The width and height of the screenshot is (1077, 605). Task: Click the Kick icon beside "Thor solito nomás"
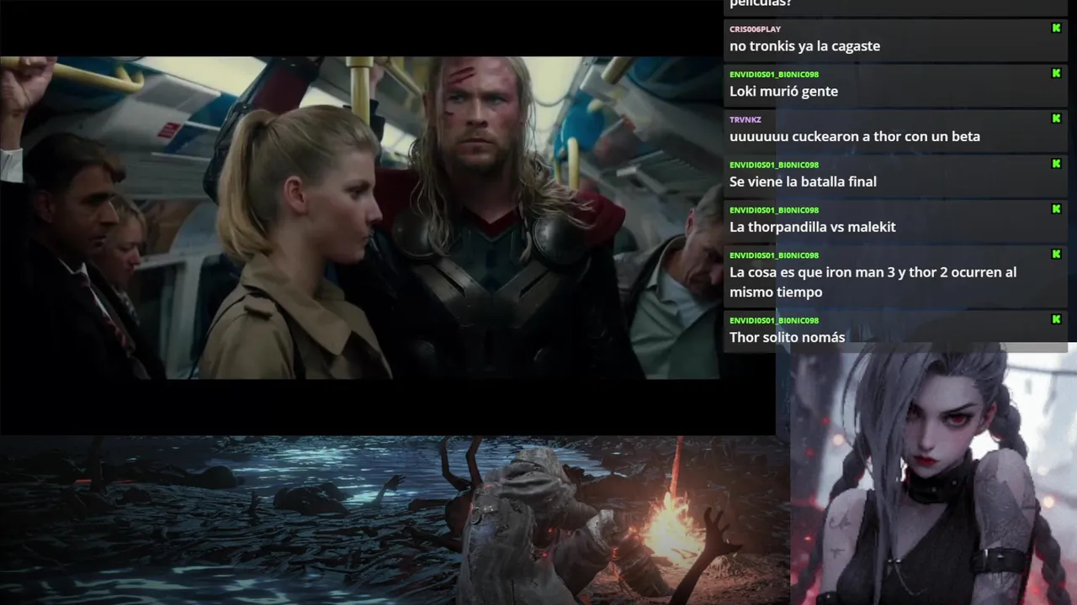click(x=1056, y=319)
